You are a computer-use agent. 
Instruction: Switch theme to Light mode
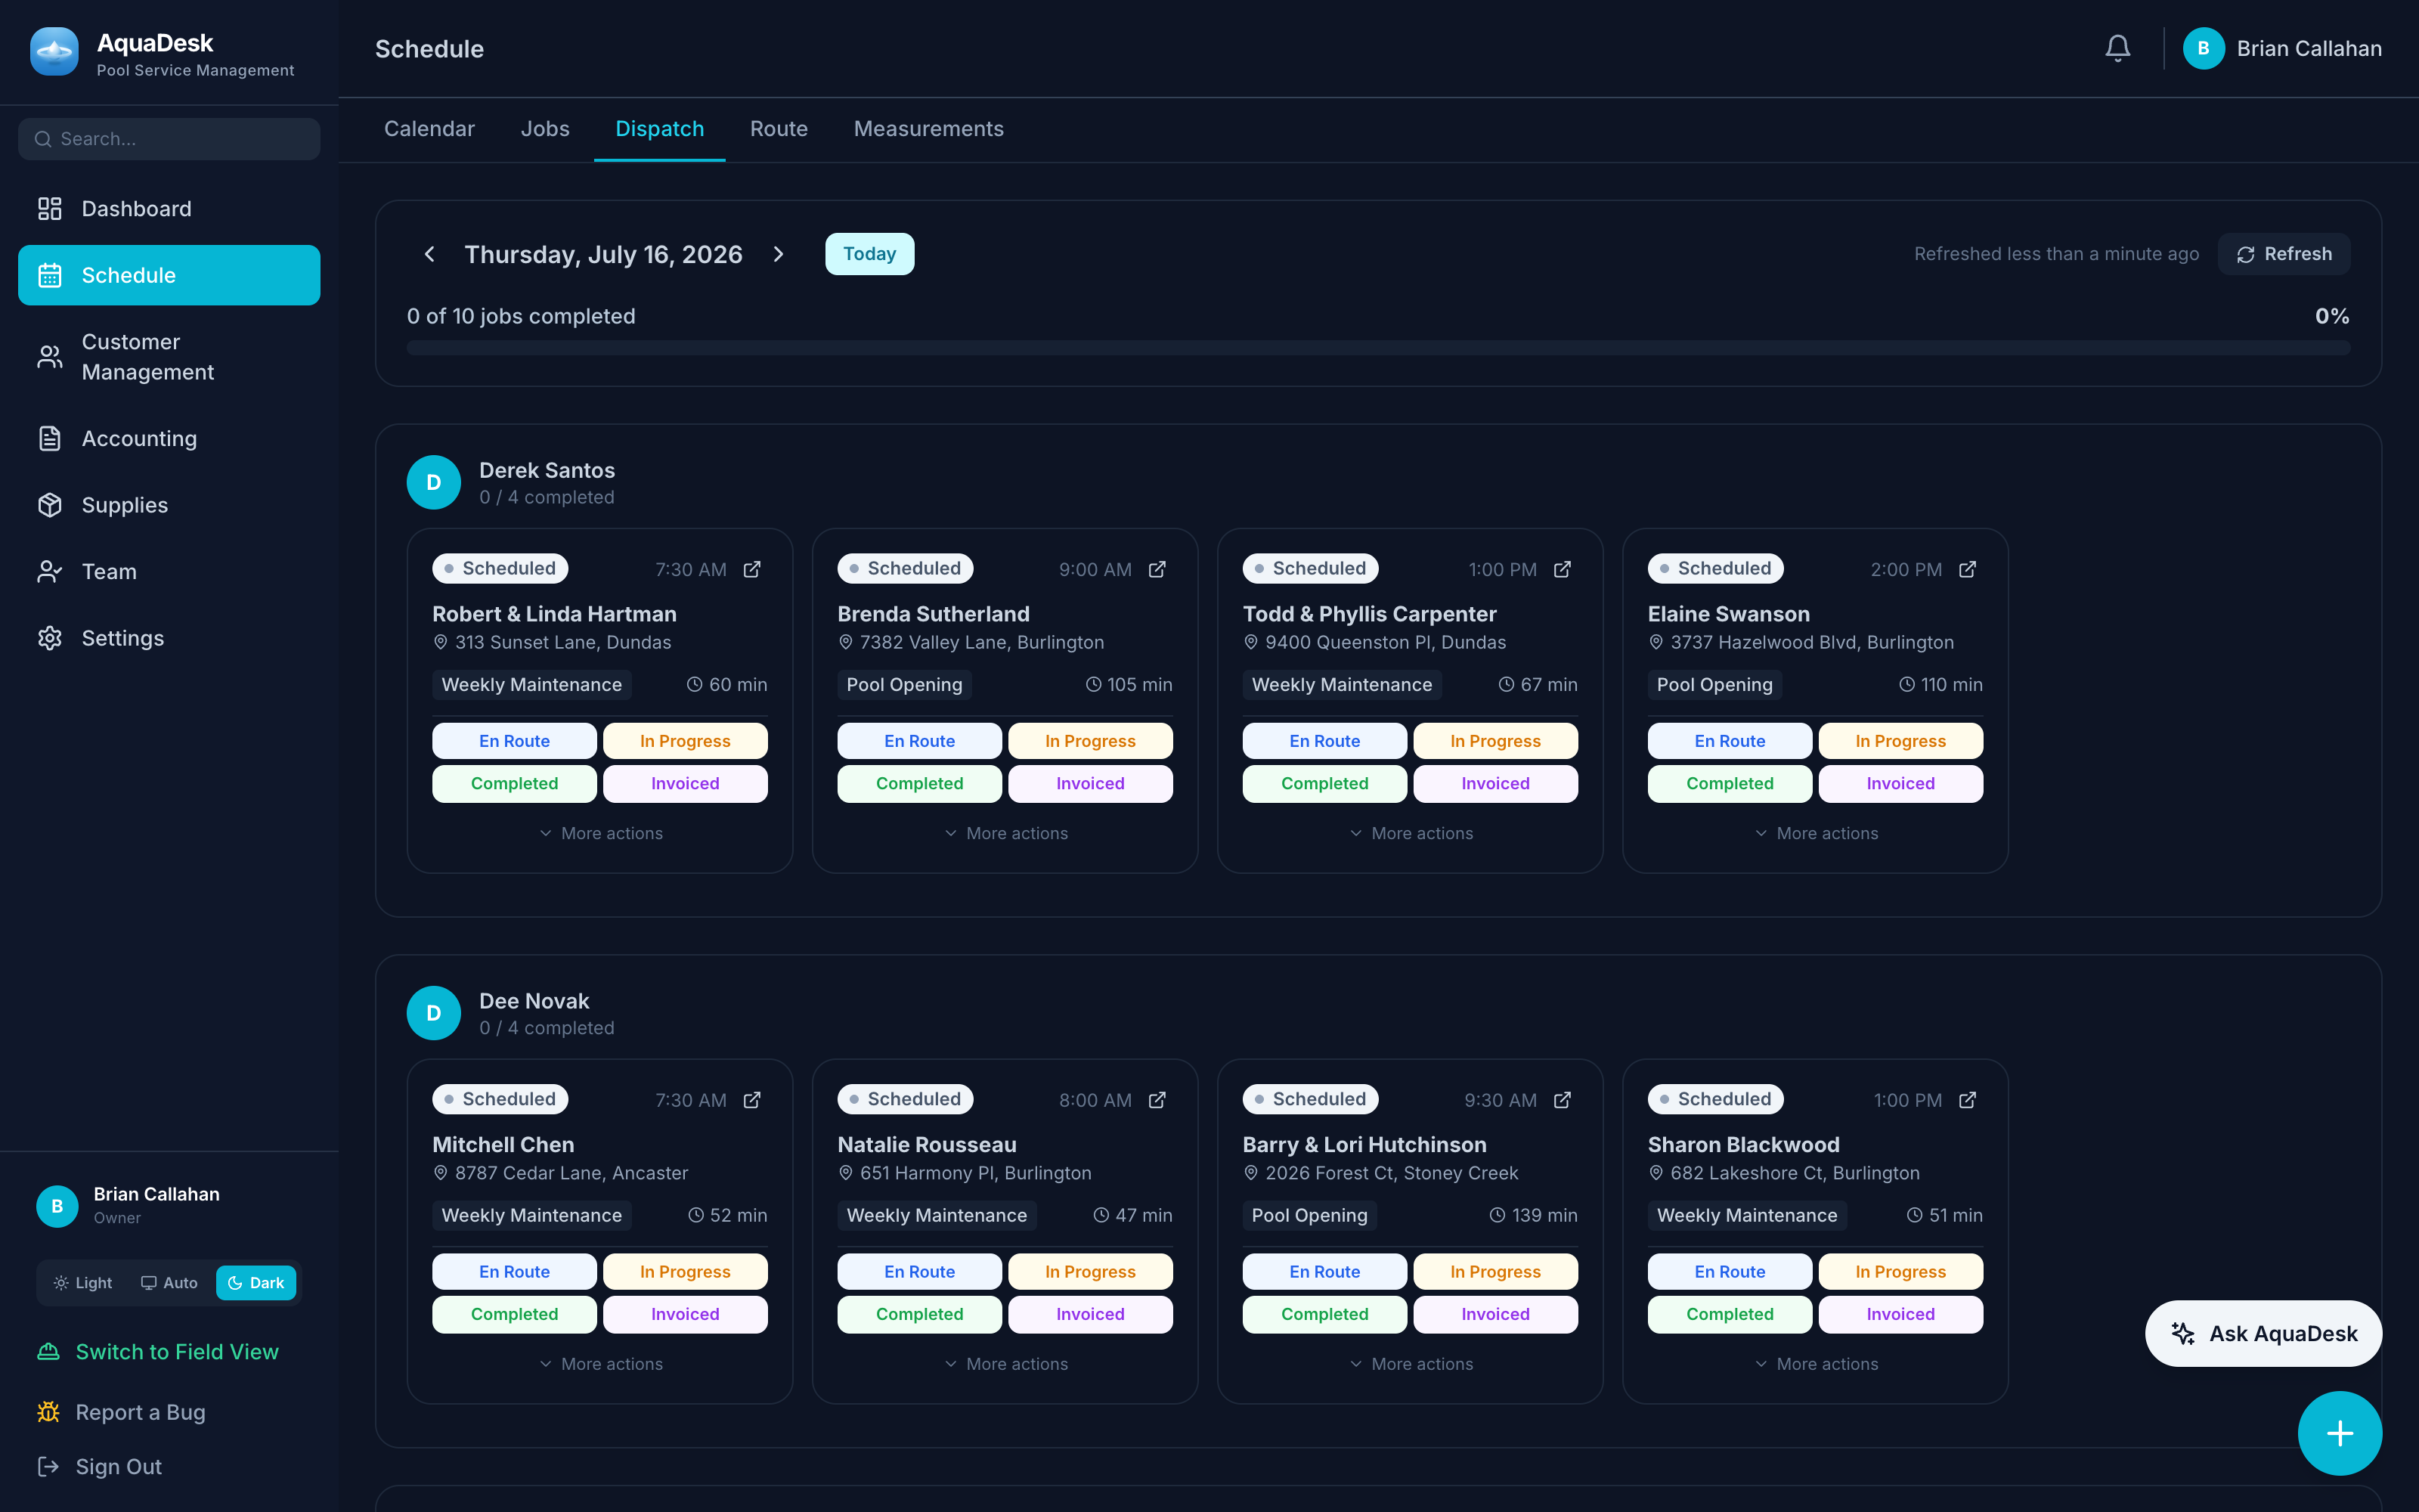[x=84, y=1282]
